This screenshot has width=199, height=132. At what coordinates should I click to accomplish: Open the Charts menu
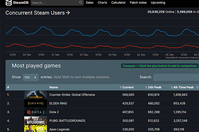click(x=102, y=3)
